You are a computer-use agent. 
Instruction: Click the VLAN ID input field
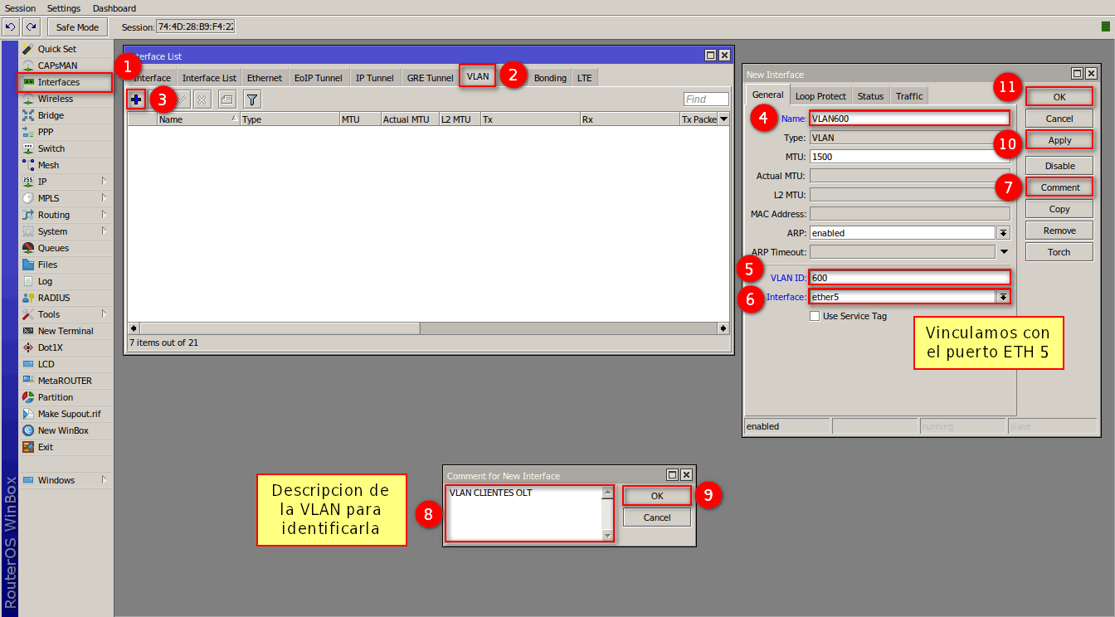[x=909, y=278]
